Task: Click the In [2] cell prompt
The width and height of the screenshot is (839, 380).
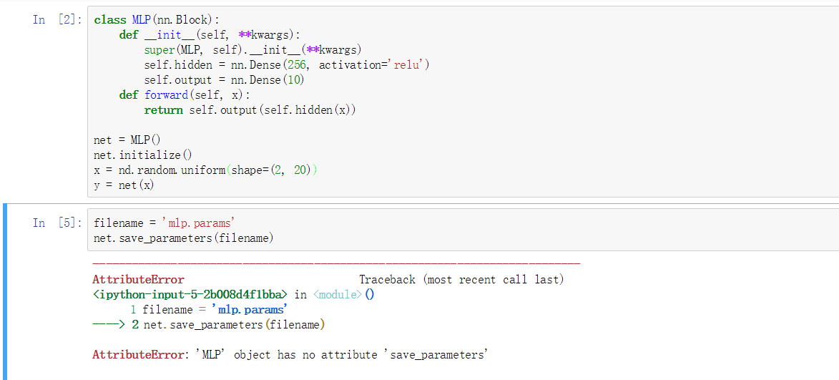Action: [57, 20]
